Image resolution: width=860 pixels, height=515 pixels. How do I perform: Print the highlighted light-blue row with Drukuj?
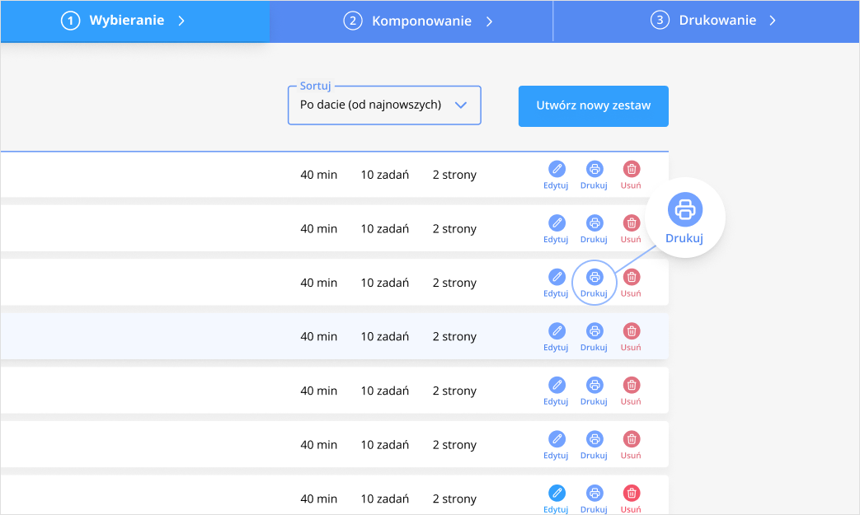pyautogui.click(x=594, y=331)
